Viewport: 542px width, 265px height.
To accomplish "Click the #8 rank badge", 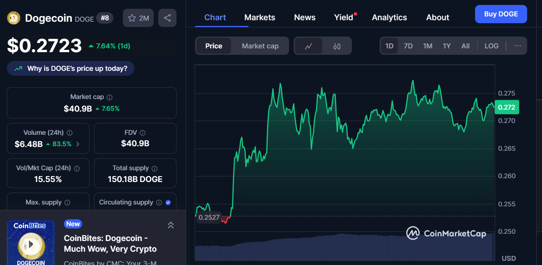I will coord(105,18).
